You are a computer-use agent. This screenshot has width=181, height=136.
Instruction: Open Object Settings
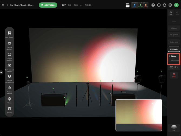tap(9, 46)
